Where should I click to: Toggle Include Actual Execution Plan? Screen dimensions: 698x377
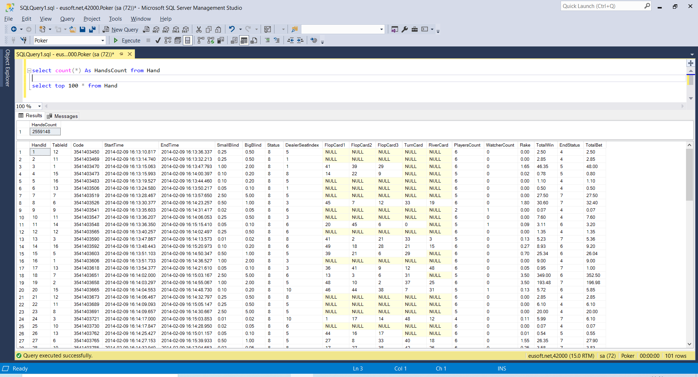[201, 40]
